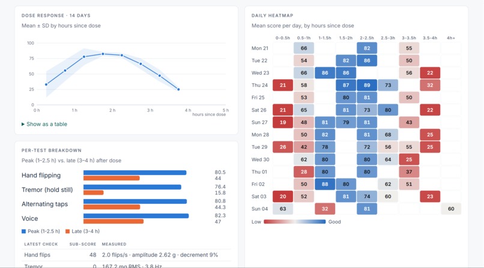
Task: Select the Thu 24 heatmap cell showing 89
Action: coord(367,85)
